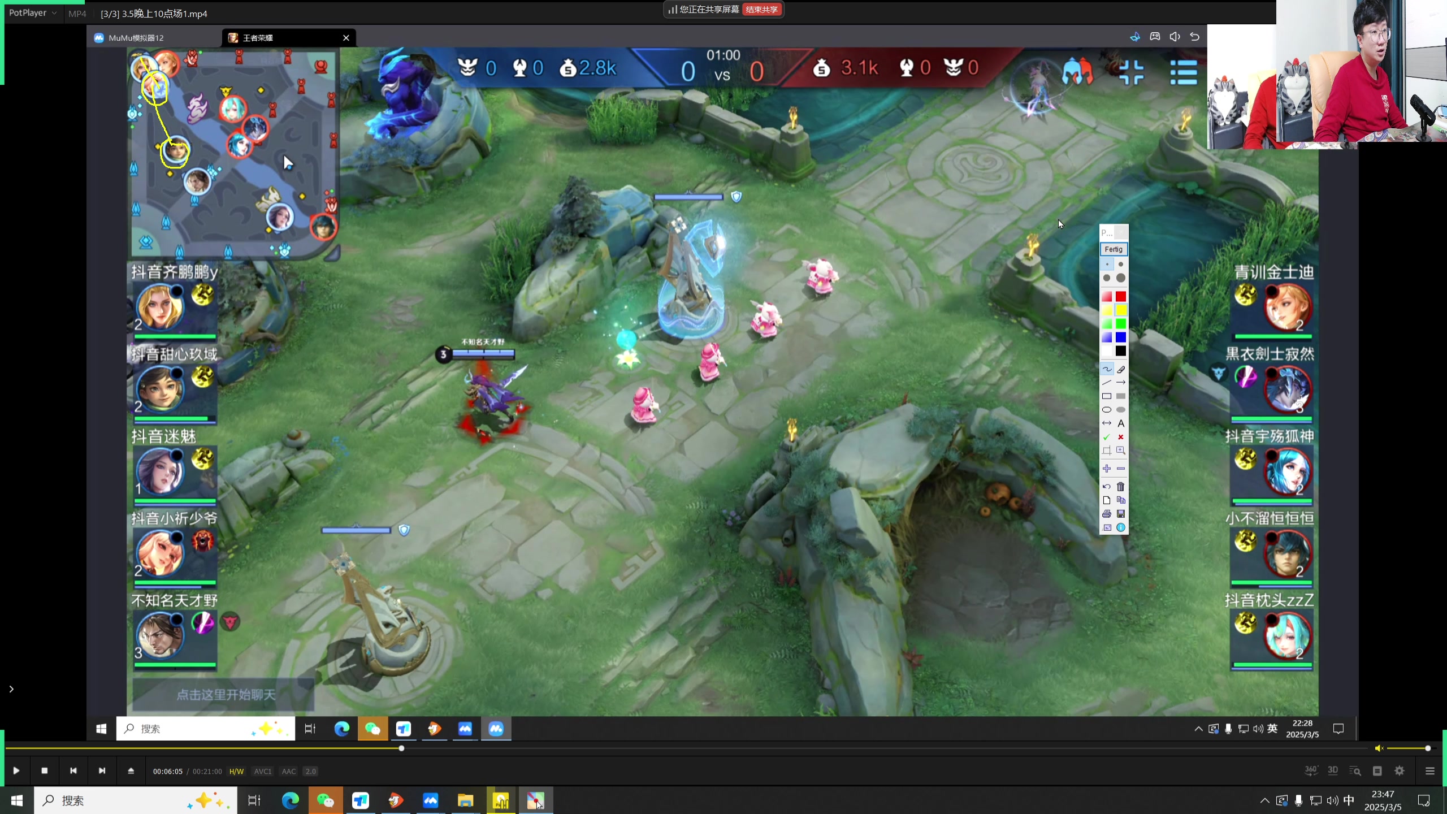Open PotPlayer hamburger playlist menu
1447x814 pixels.
click(1430, 771)
